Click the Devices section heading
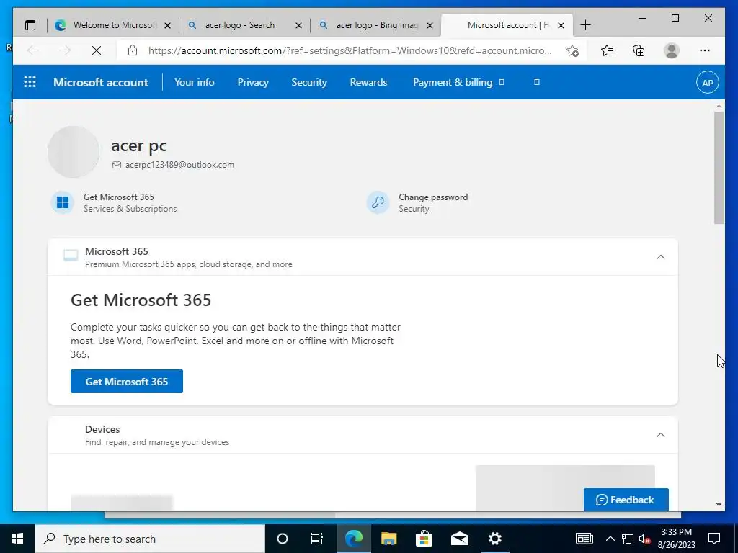This screenshot has width=738, height=553. pyautogui.click(x=102, y=429)
